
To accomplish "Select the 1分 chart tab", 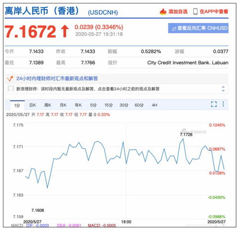I will click(x=17, y=105).
